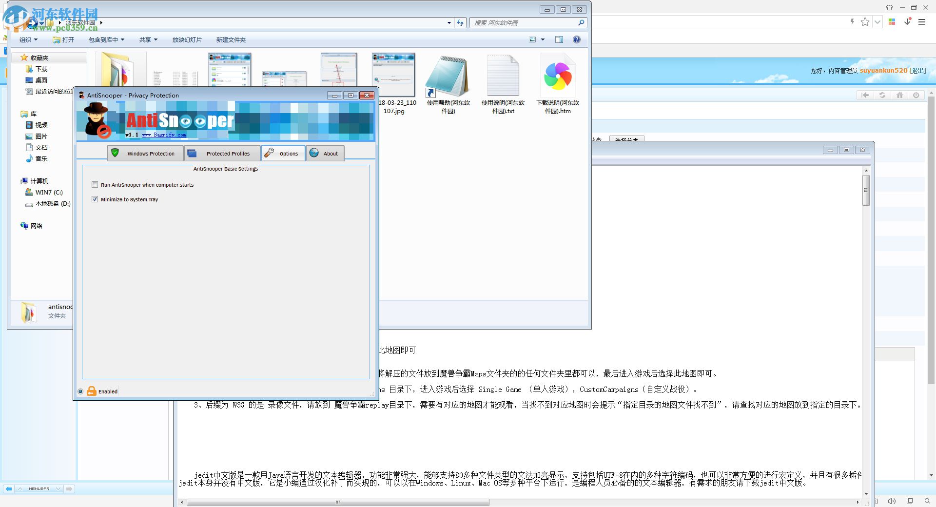Enable Run AntiSnooper when computer starts
The image size is (936, 507).
click(x=95, y=185)
